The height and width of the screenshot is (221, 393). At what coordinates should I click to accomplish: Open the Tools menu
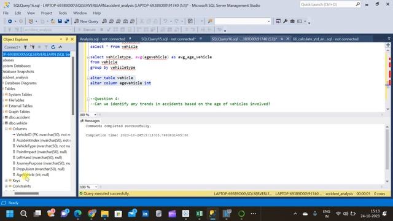tap(63, 13)
